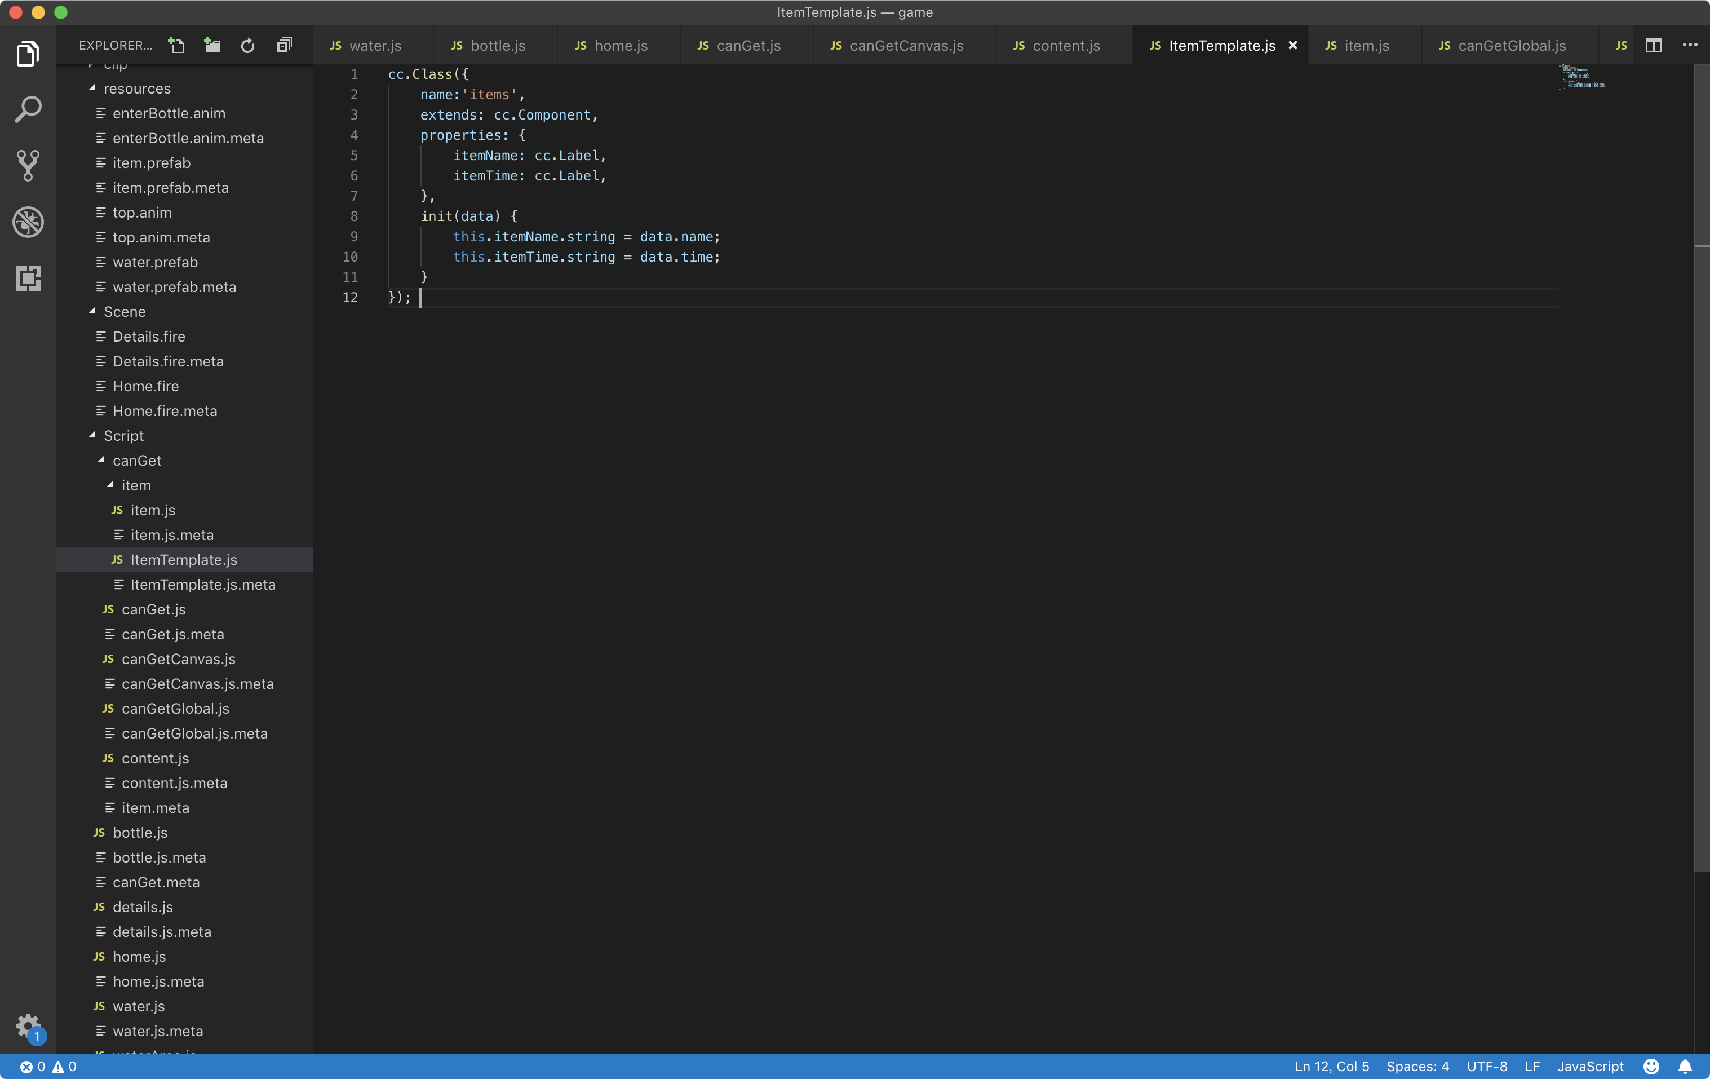Open the Extensions view icon
The image size is (1710, 1079).
click(28, 278)
